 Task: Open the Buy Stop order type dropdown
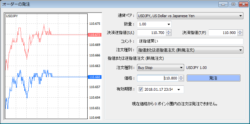point(160,68)
